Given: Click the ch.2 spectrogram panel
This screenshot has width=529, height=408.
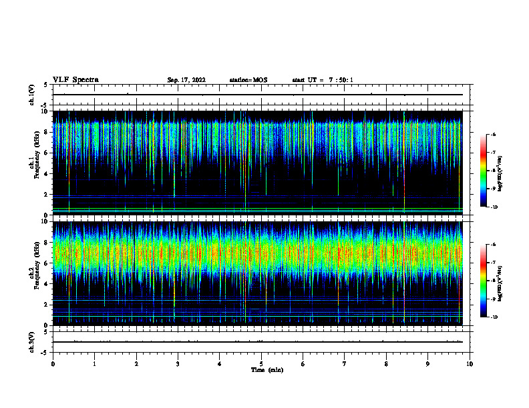Looking at the screenshot, I should (258, 273).
